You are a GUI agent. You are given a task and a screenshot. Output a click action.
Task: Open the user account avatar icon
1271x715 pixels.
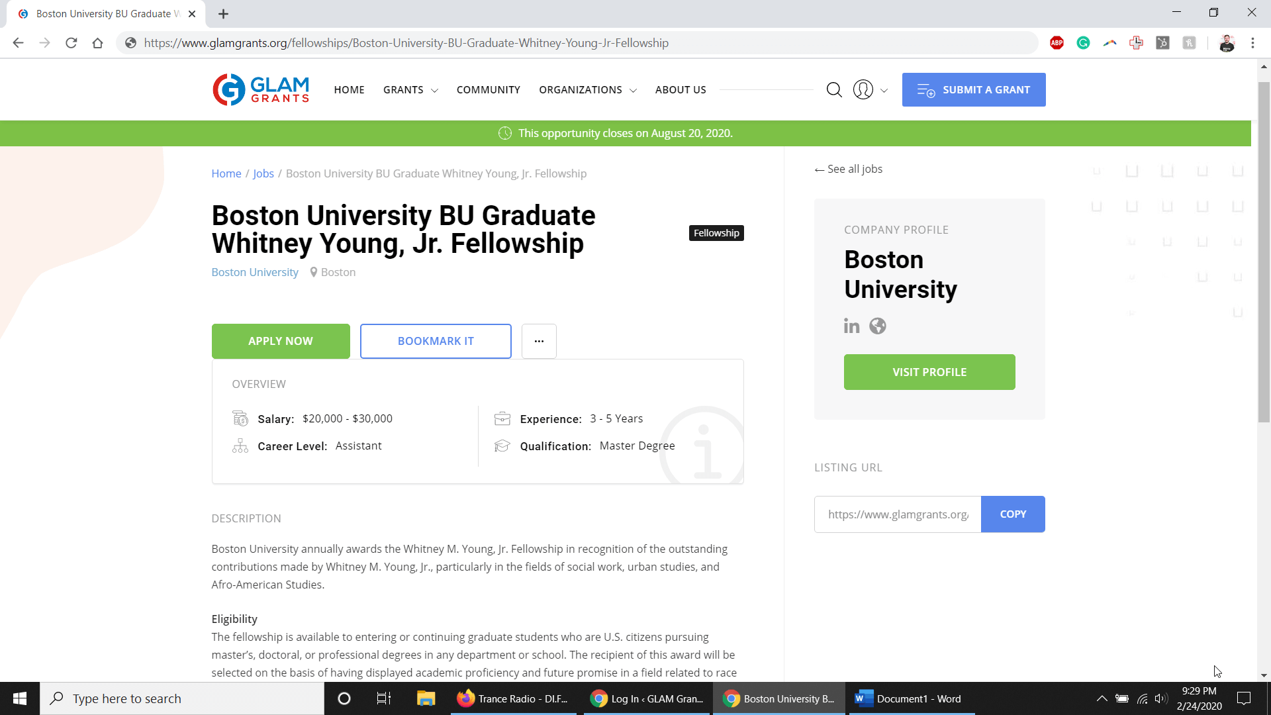coord(863,89)
